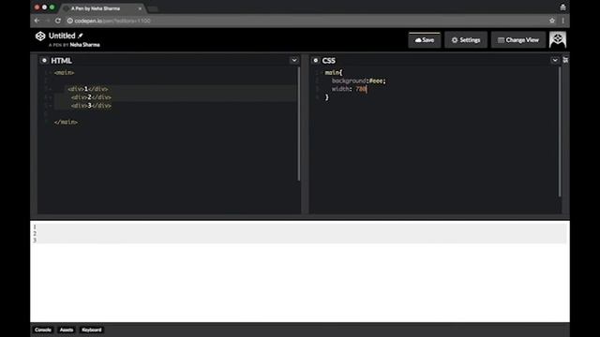Open the Assets panel
Screen dimensions: 600x337
point(67,330)
